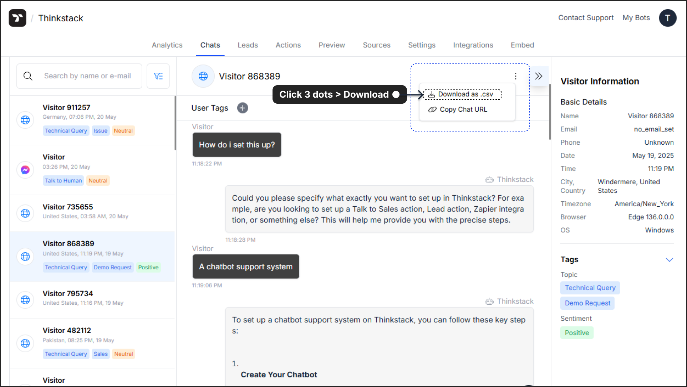This screenshot has width=687, height=387.
Task: Click Demo Request tag in chat list
Action: coord(112,267)
